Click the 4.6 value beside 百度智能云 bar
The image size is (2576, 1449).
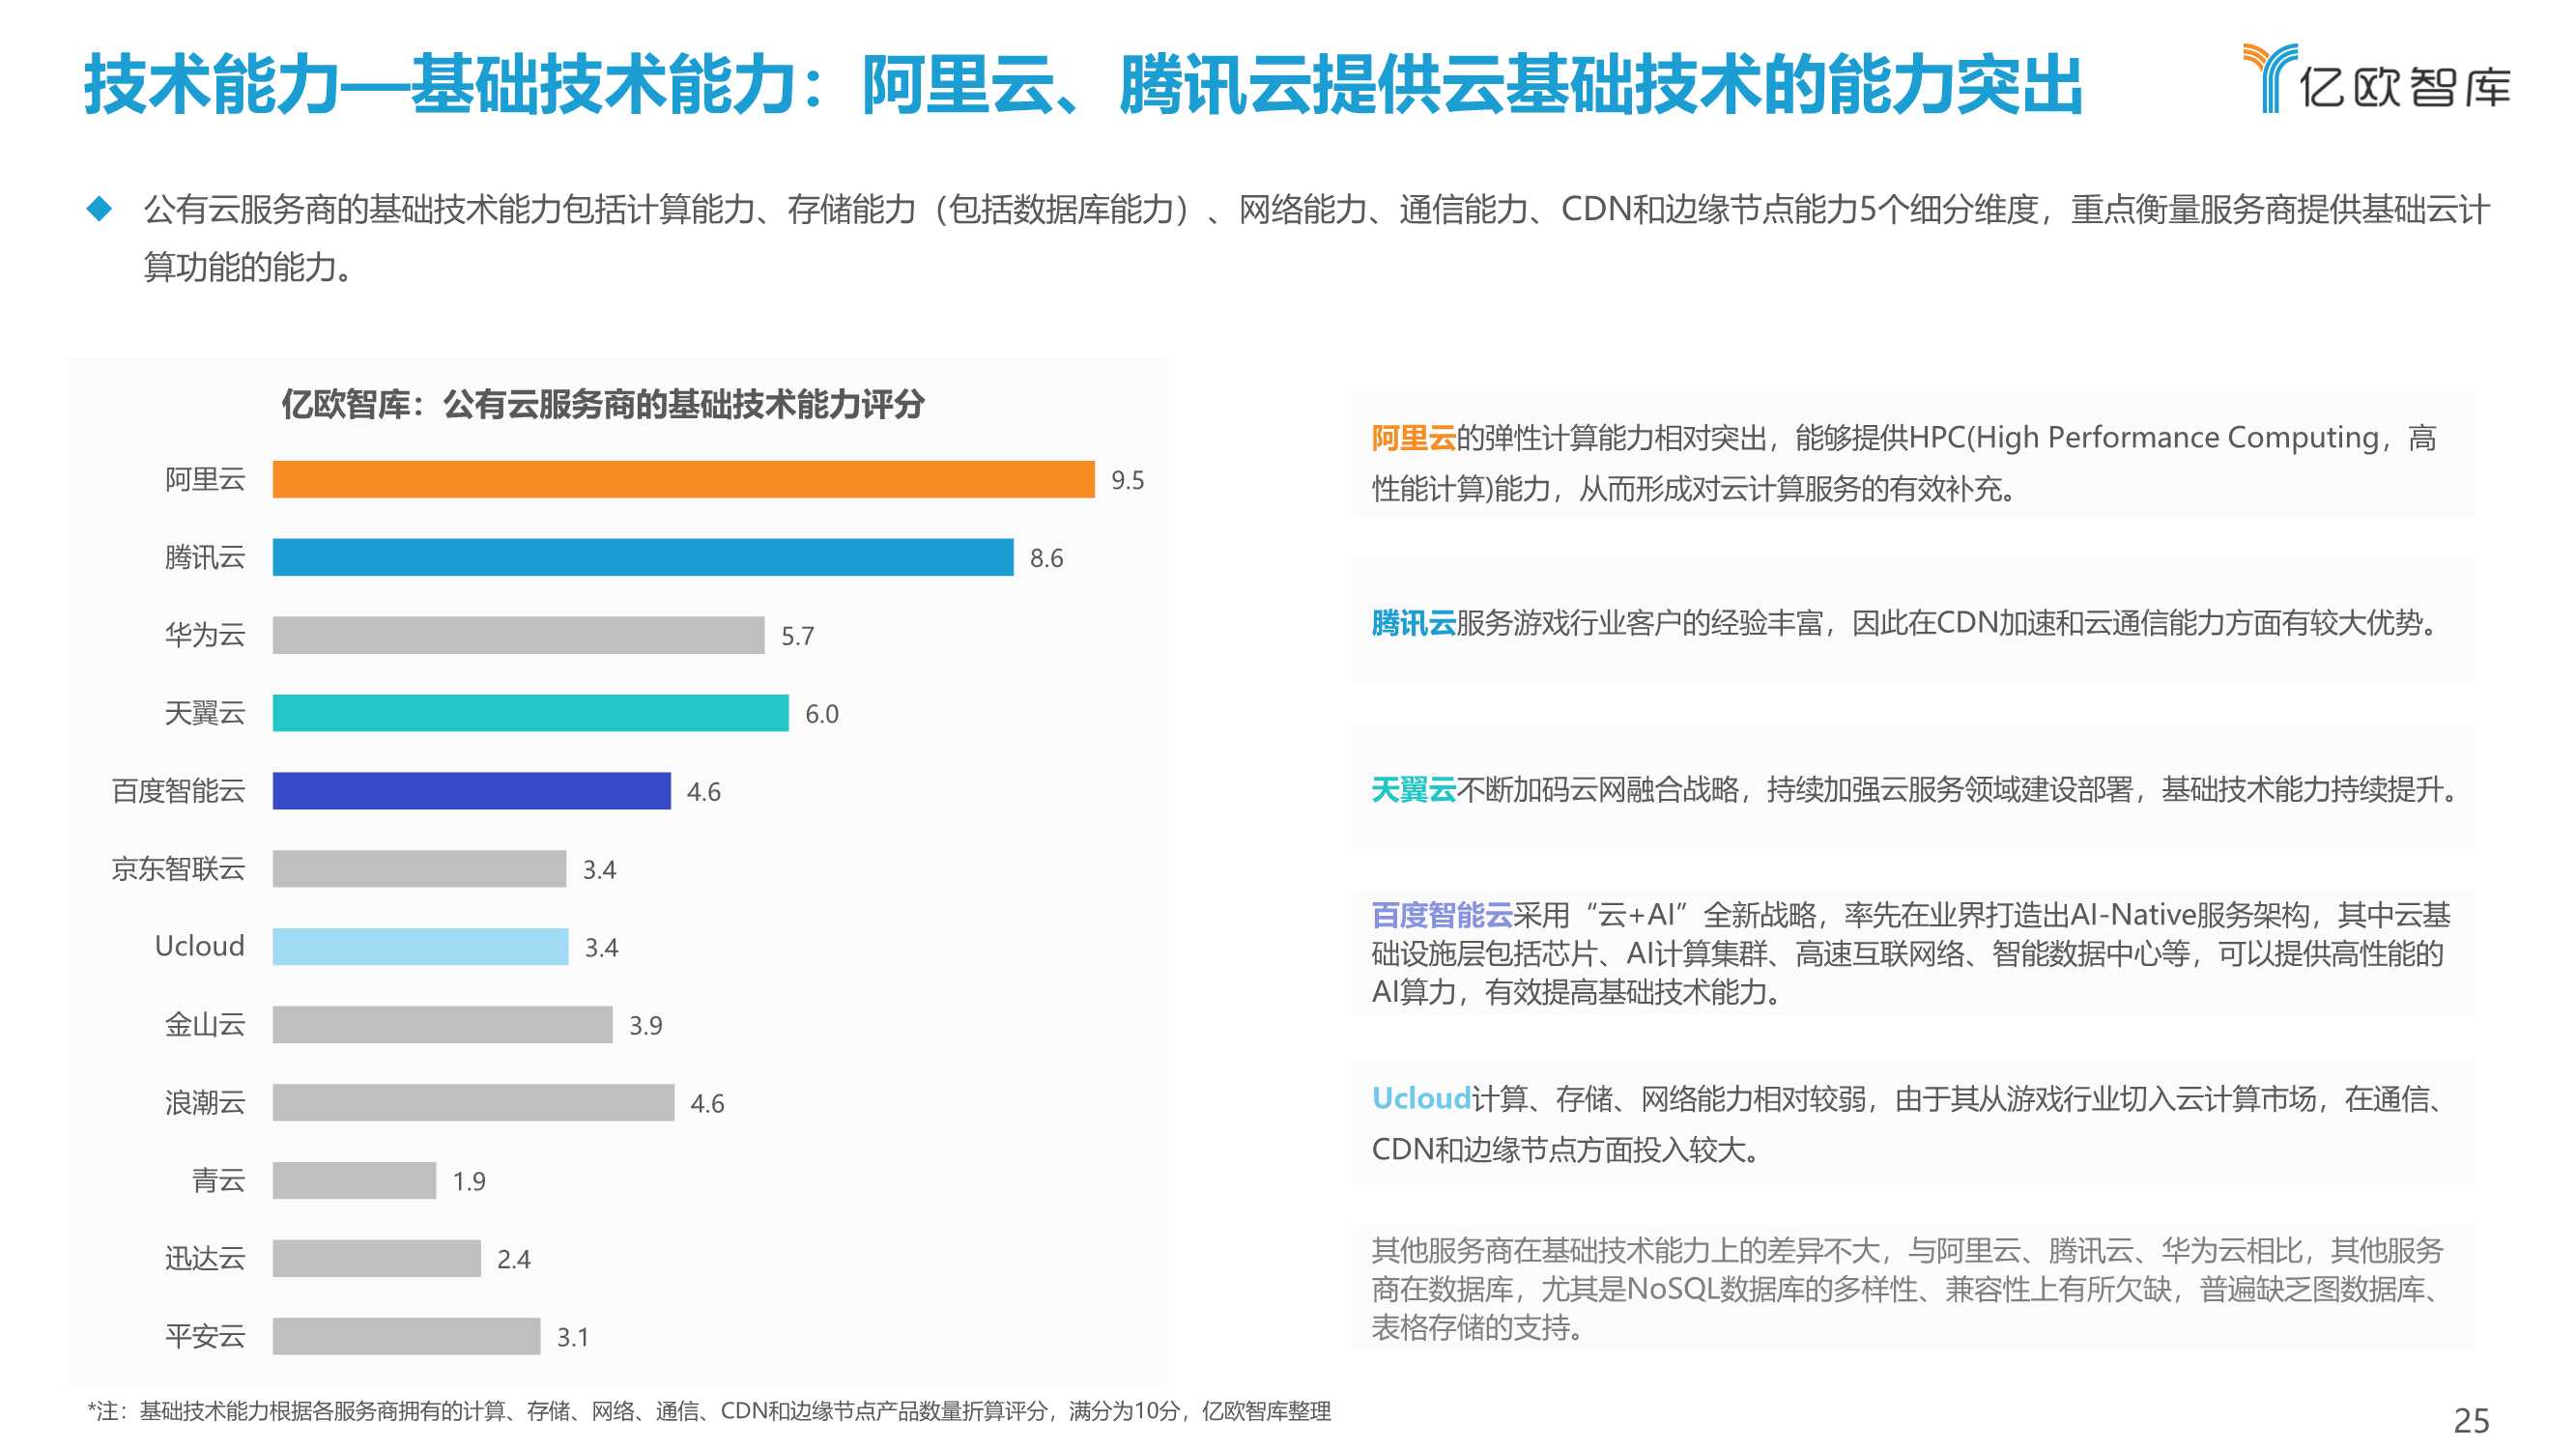click(703, 793)
